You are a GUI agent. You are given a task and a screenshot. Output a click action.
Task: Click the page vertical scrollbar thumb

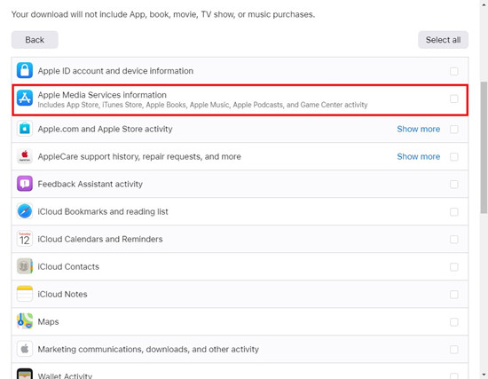pyautogui.click(x=484, y=147)
